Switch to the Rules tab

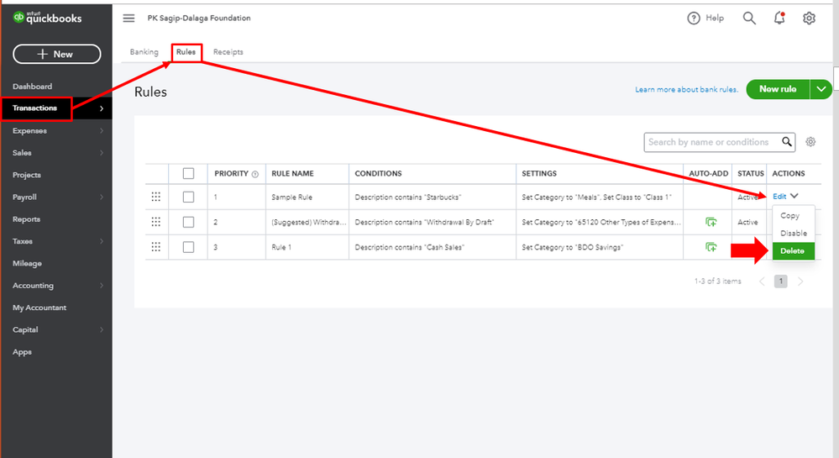pos(186,52)
